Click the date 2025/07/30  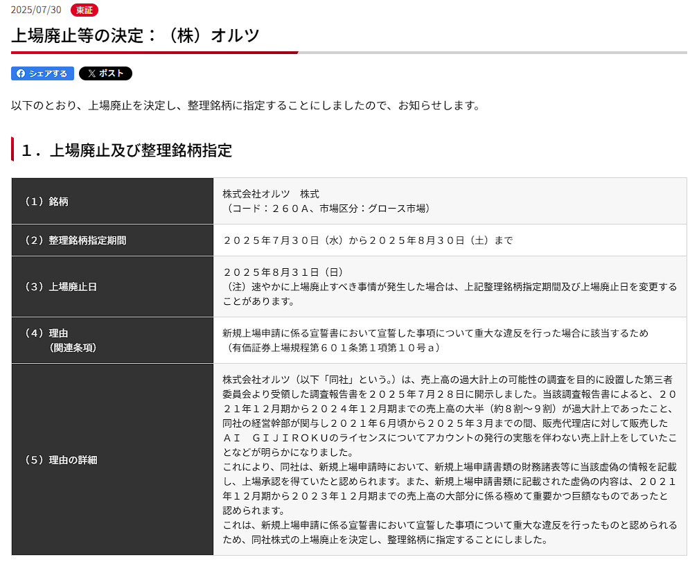[x=36, y=10]
